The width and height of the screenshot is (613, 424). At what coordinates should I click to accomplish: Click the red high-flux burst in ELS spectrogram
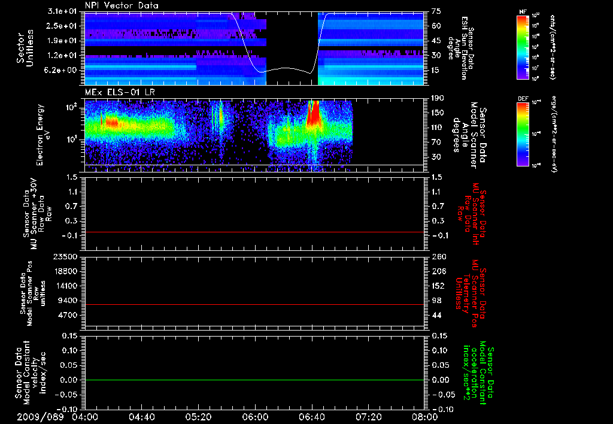click(x=313, y=113)
